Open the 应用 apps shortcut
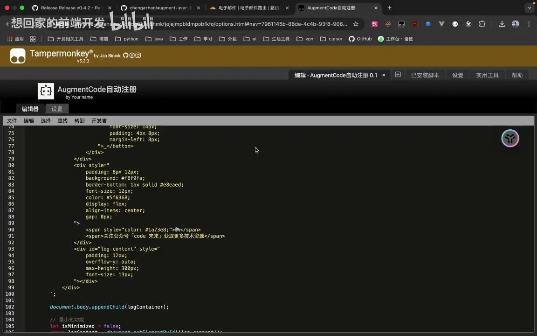Viewport: 537px width, 336px height. (15, 39)
